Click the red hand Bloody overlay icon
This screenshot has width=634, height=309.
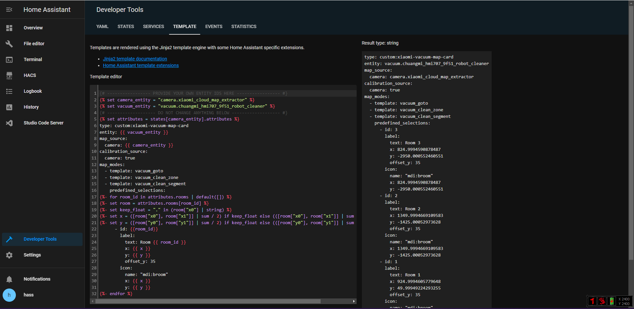[x=602, y=301]
